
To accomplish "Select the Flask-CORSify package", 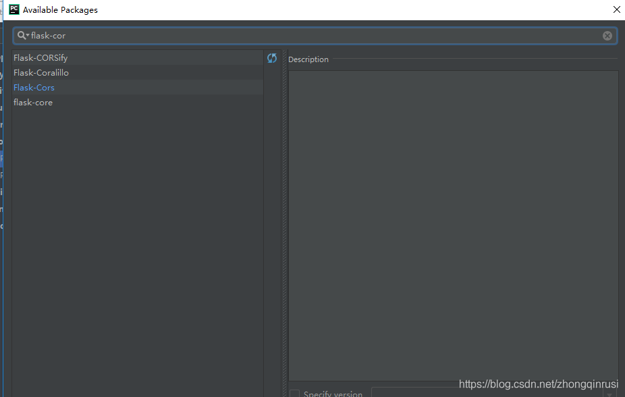I will (x=40, y=57).
